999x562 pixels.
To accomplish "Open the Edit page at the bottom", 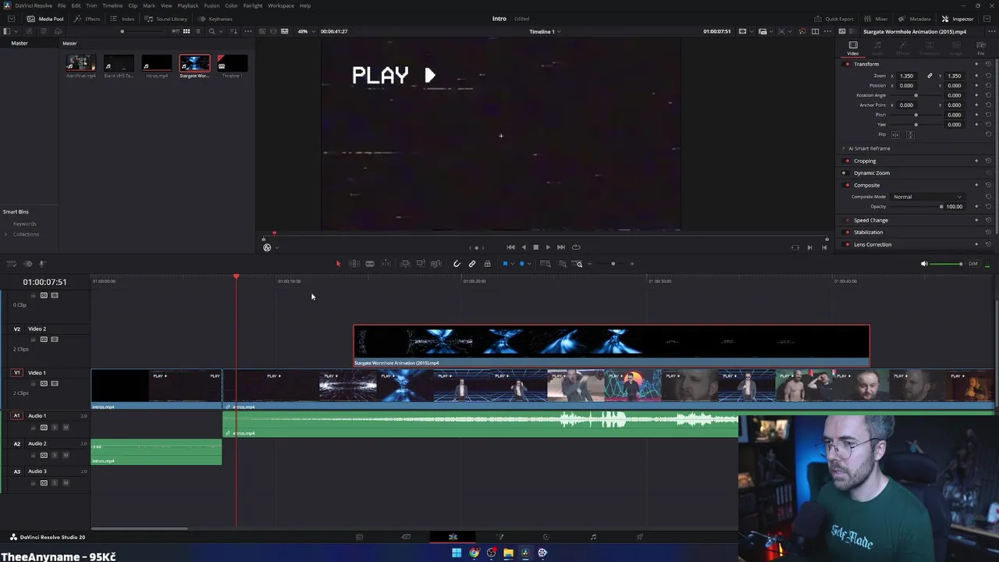I will click(453, 537).
